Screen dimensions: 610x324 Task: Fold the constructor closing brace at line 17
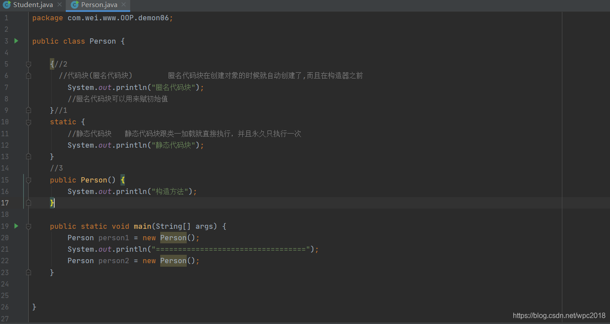coord(29,203)
